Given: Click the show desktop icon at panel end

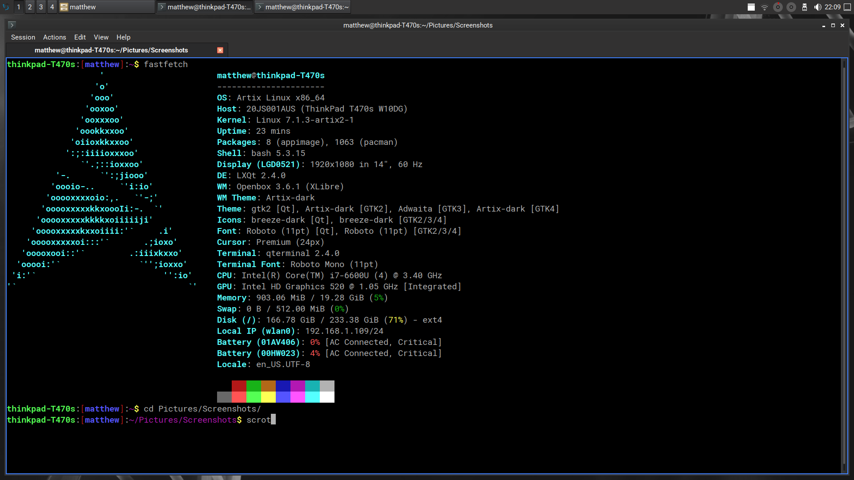Looking at the screenshot, I should point(847,7).
